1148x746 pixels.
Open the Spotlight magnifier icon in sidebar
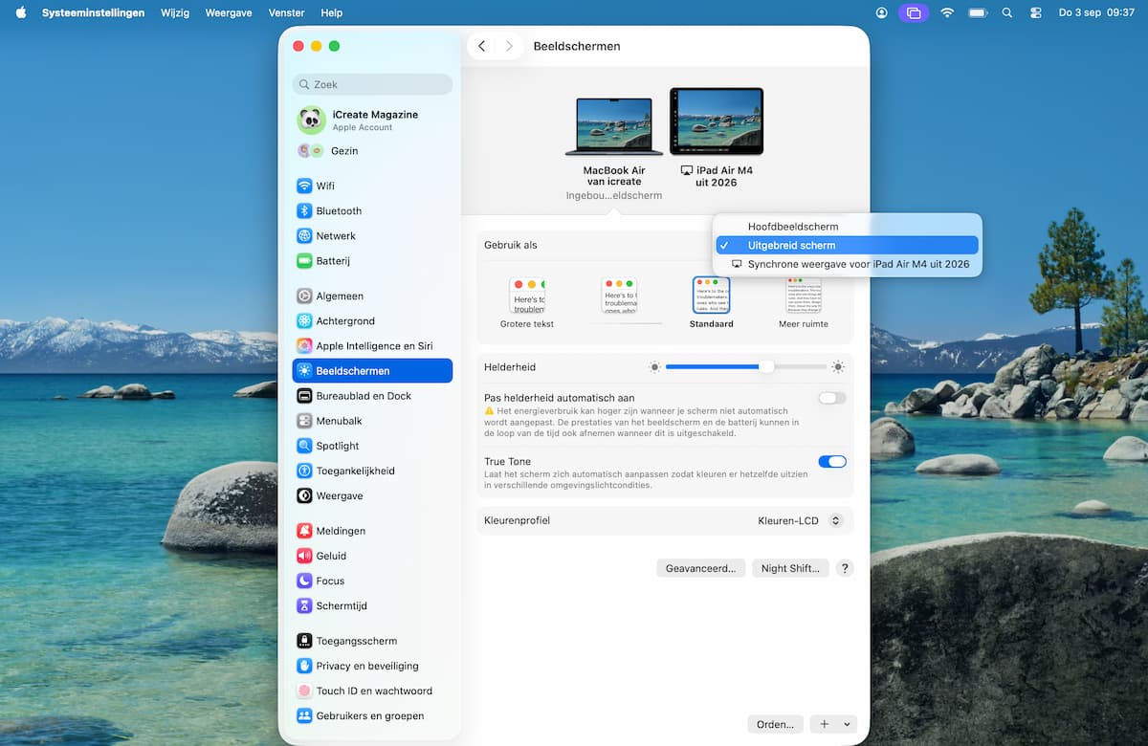click(304, 445)
